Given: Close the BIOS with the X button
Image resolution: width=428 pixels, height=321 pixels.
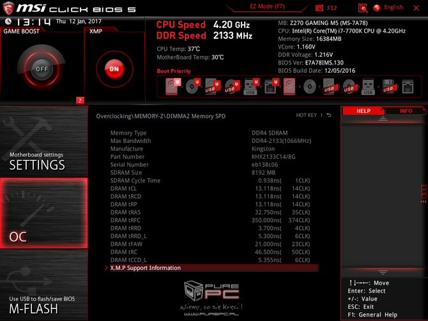Looking at the screenshot, I should tap(416, 8).
